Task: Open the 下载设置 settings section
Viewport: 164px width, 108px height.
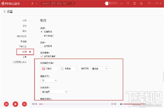Action: (23, 46)
